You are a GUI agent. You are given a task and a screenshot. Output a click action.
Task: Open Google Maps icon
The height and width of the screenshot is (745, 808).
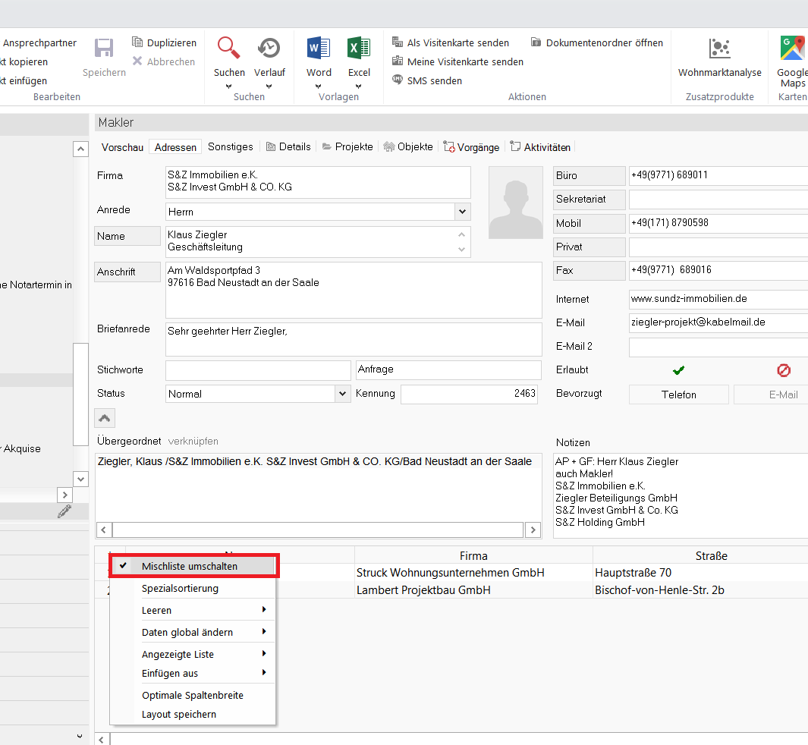click(x=792, y=49)
